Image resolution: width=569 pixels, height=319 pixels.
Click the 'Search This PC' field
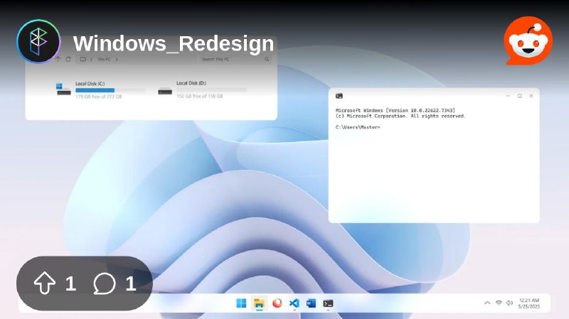[x=235, y=59]
